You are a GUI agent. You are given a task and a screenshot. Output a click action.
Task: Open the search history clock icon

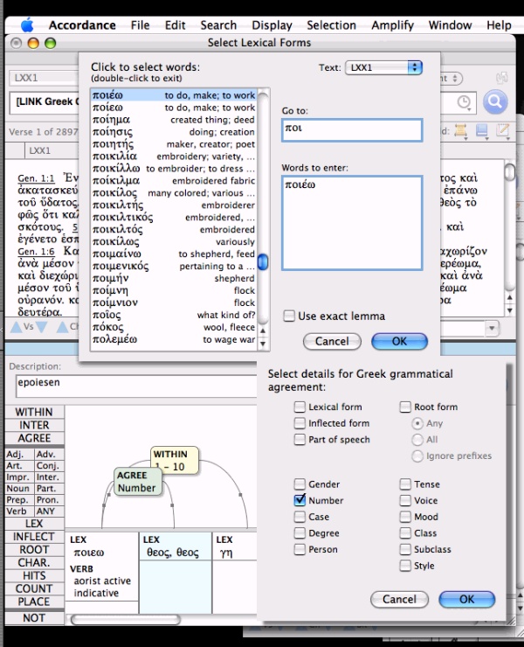click(x=464, y=101)
